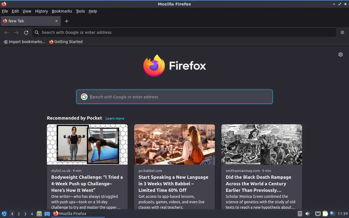349x218 pixels.
Task: Reload the current page
Action: click(x=26, y=32)
